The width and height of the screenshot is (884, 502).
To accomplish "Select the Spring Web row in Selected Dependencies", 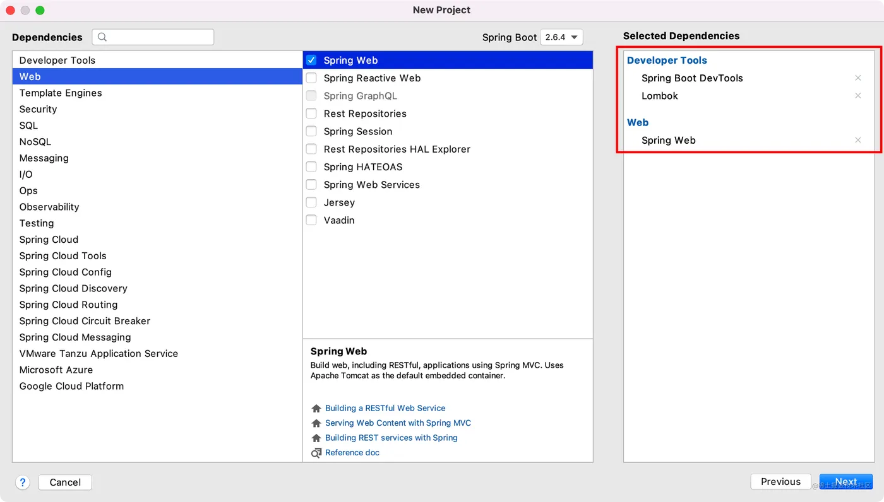I will point(749,141).
